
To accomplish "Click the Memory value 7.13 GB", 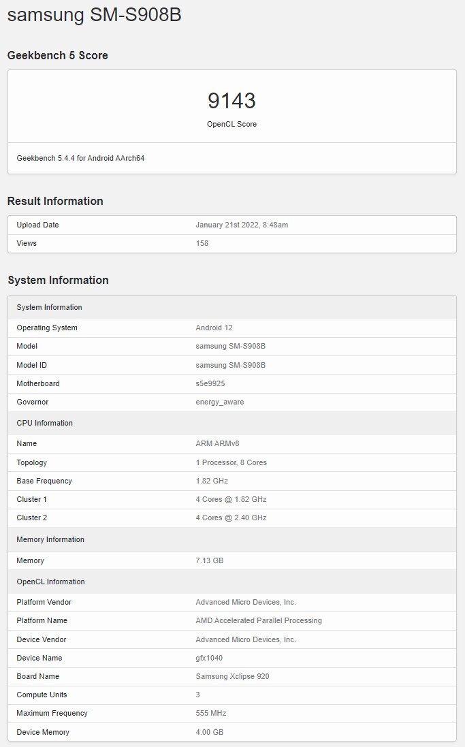I will pos(209,560).
